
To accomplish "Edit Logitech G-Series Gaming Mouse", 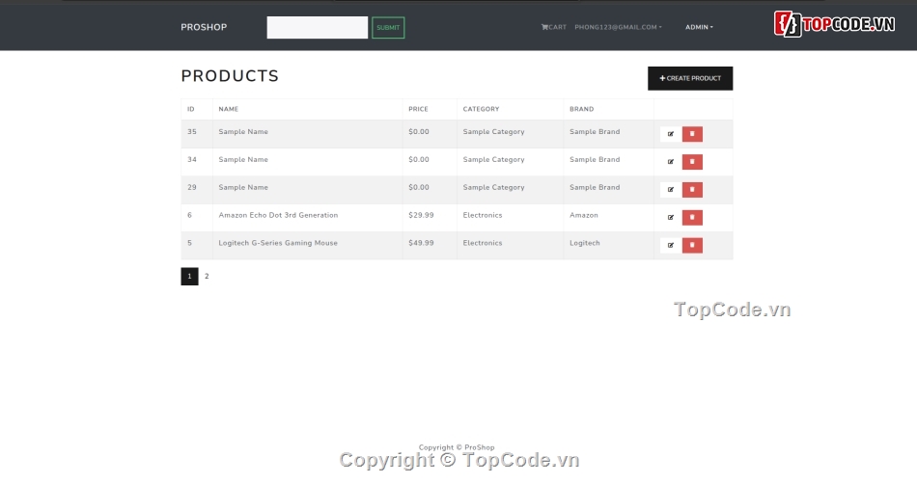I will click(x=671, y=246).
